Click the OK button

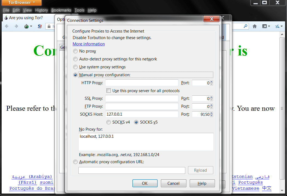[145, 183]
